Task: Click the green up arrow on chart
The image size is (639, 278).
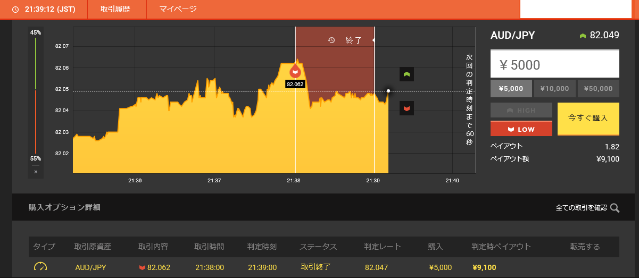Action: (x=407, y=74)
